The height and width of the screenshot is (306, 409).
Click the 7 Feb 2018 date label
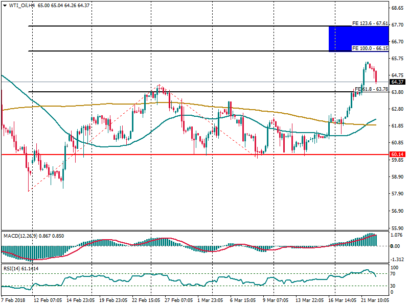point(14,301)
